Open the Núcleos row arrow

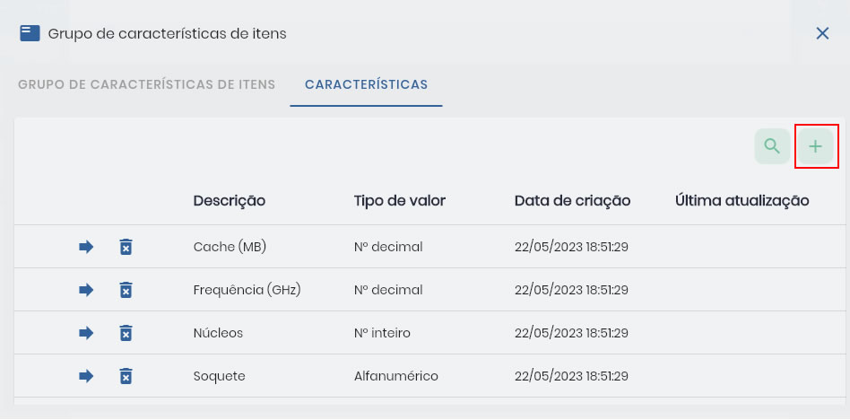86,333
